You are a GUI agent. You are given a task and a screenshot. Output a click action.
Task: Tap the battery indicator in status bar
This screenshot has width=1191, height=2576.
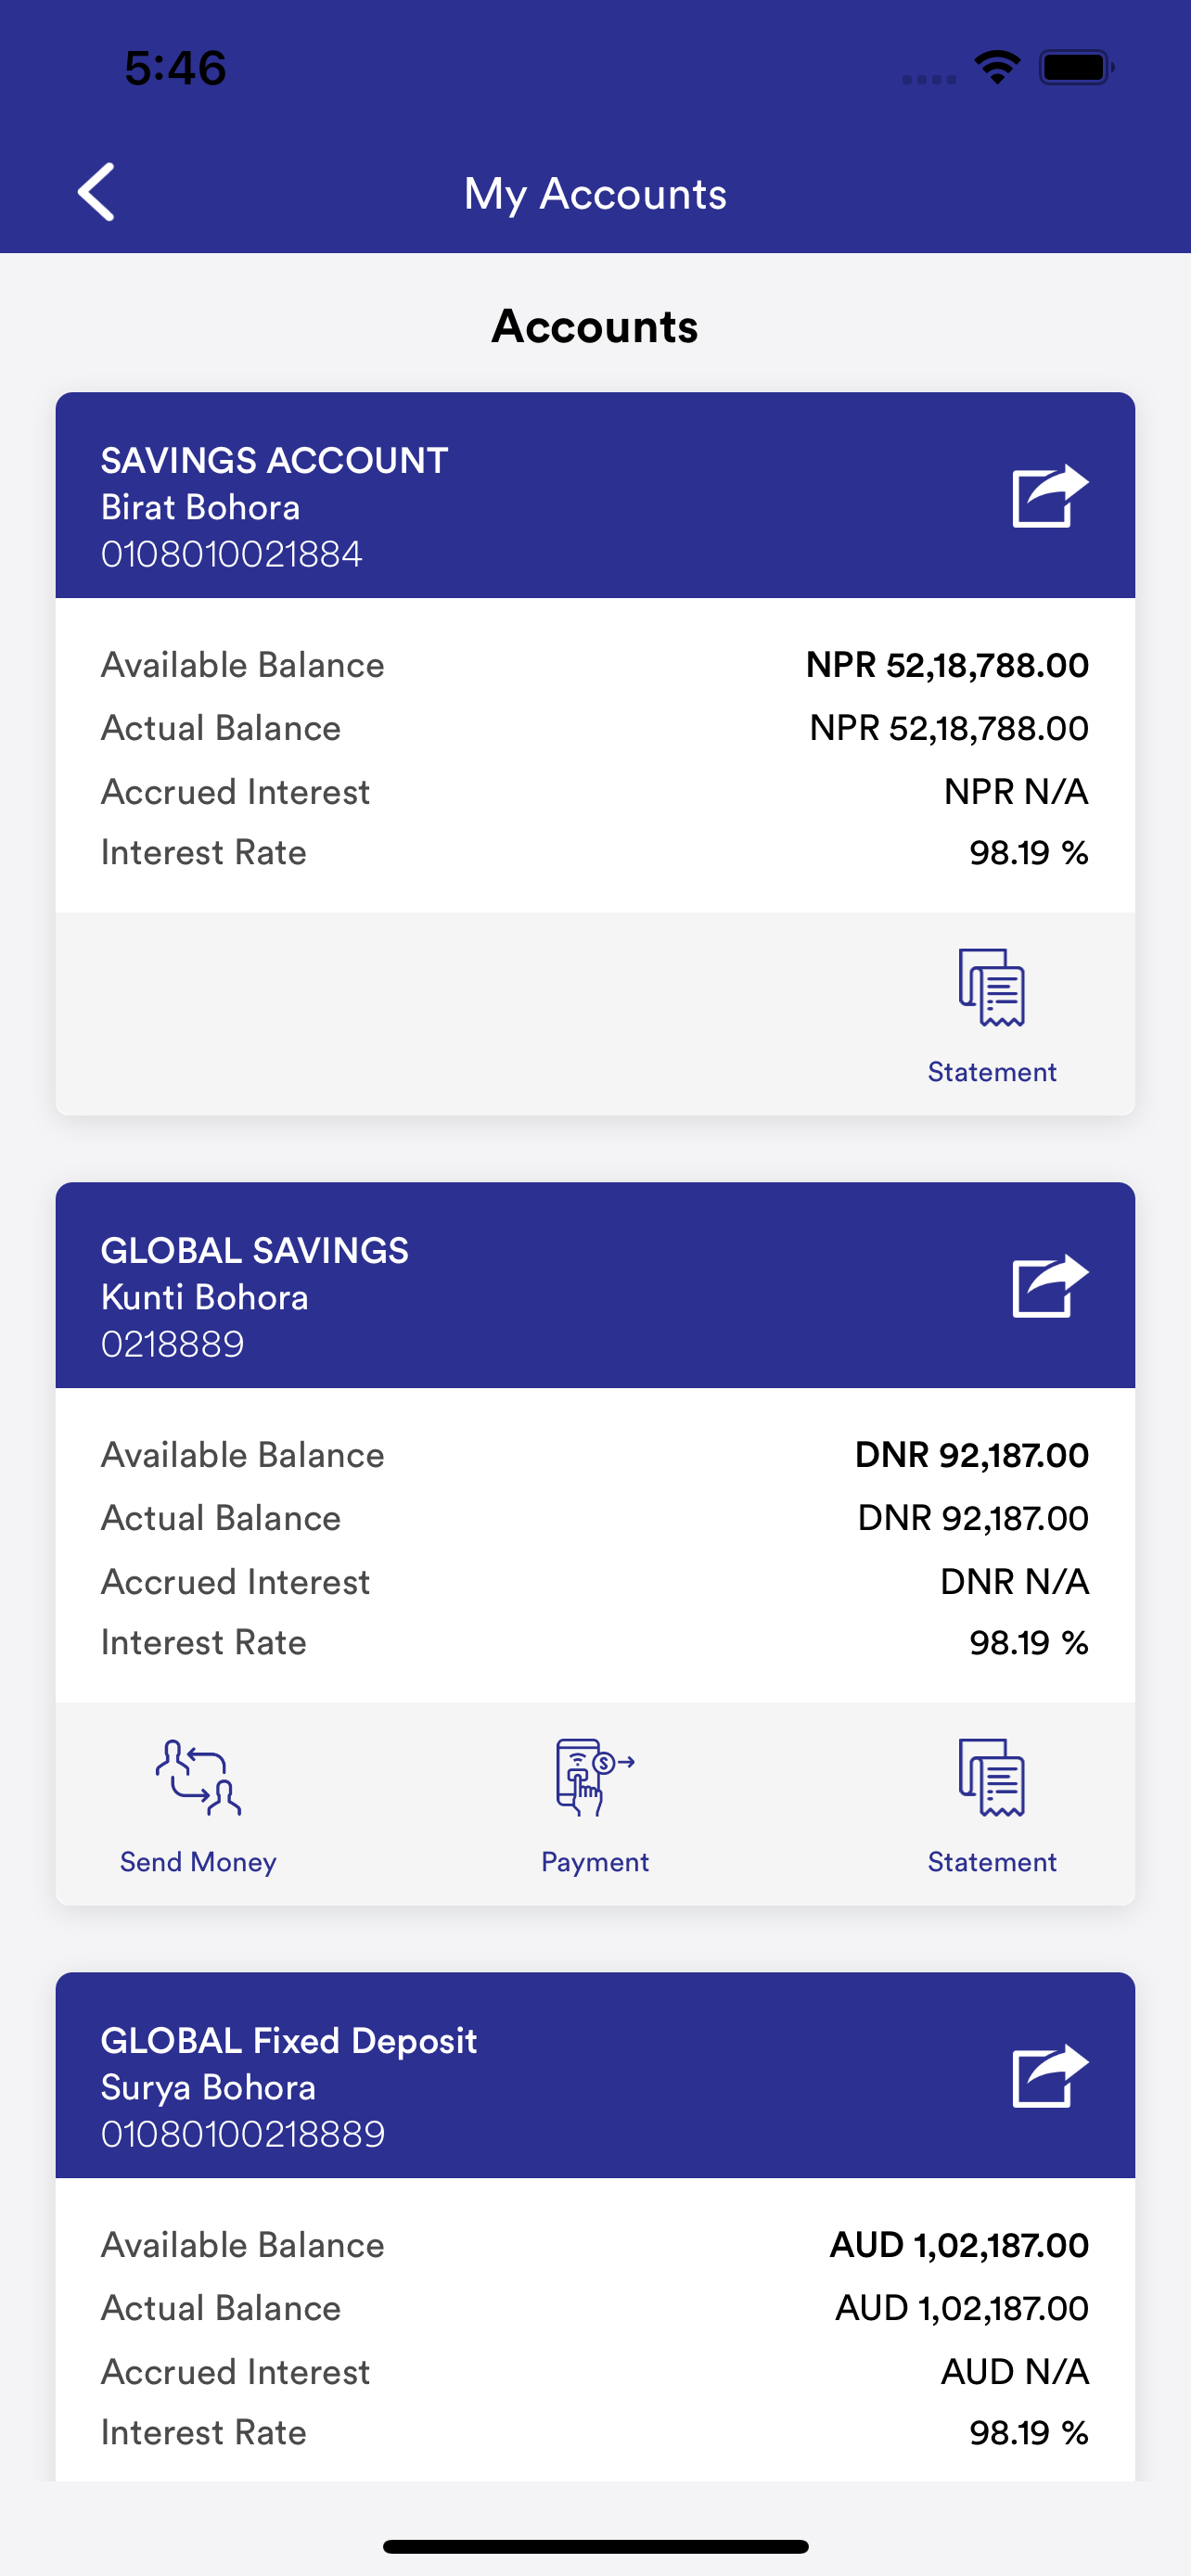pos(1076,68)
